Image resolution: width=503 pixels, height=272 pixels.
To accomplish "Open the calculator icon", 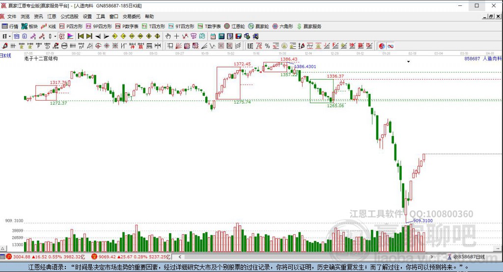I will [x=222, y=36].
